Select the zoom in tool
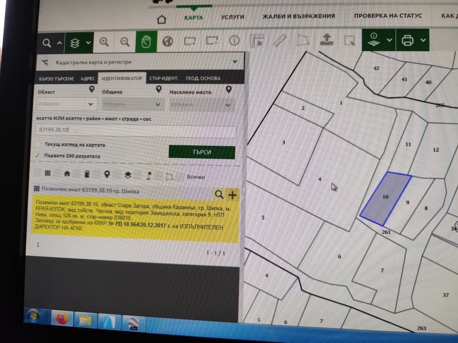458x343 pixels. (x=104, y=42)
